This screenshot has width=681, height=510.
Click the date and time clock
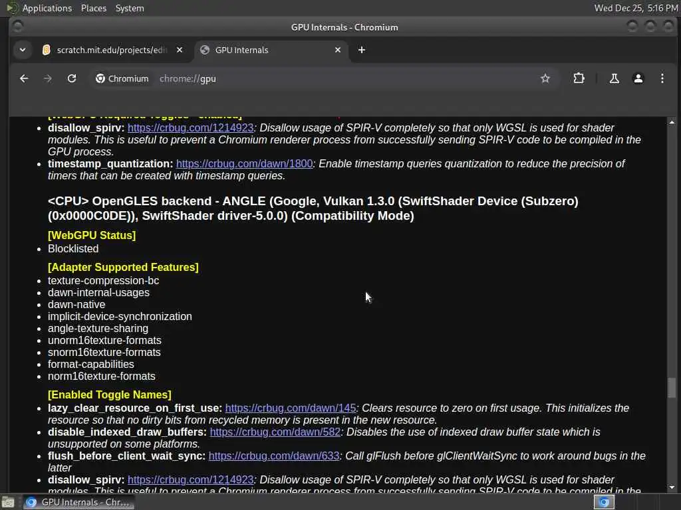tap(636, 8)
